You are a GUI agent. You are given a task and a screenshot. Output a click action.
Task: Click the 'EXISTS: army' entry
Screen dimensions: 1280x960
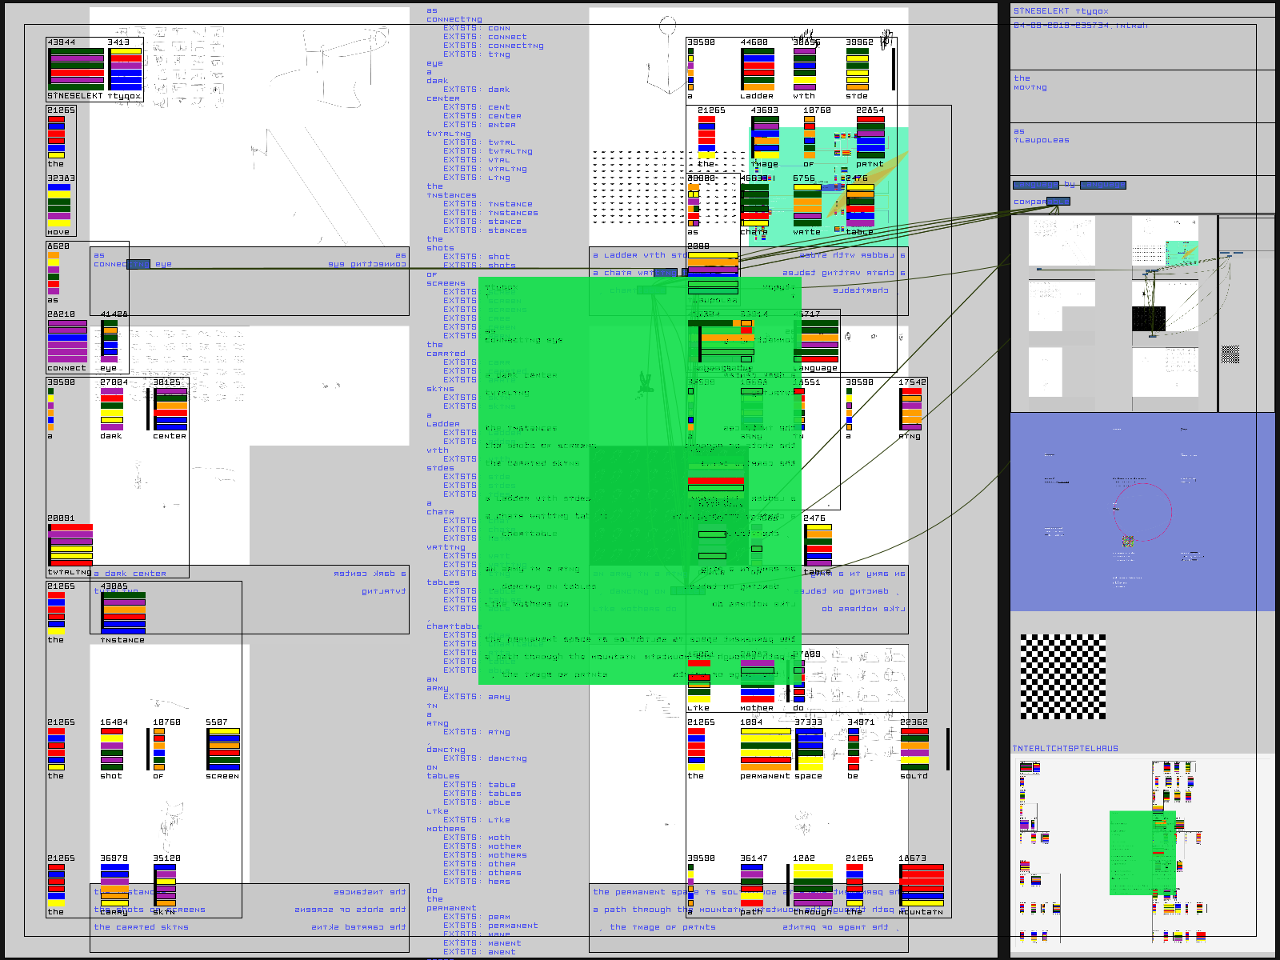tap(476, 697)
